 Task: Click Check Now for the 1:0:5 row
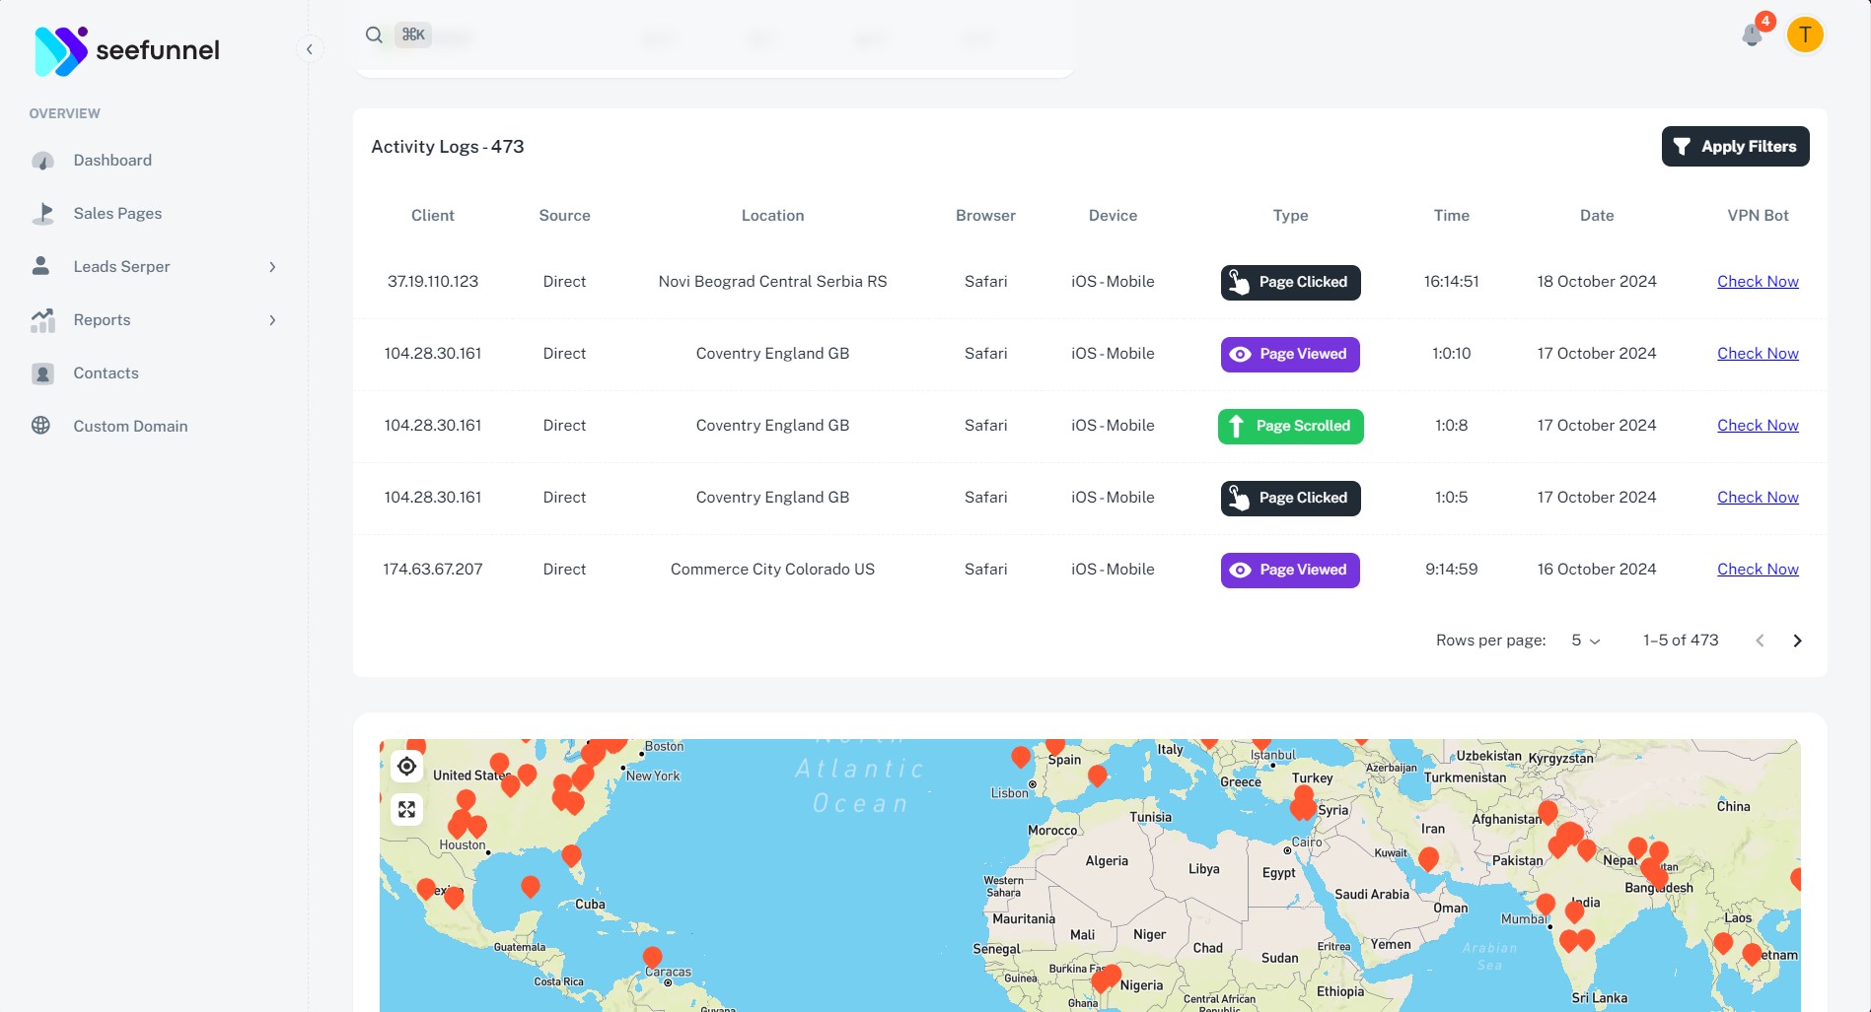pos(1758,498)
